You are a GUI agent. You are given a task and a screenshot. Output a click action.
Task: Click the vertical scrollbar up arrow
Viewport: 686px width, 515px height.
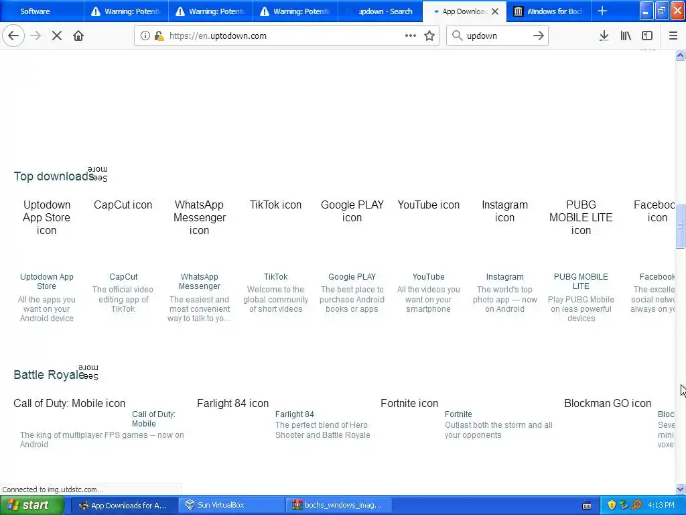click(680, 55)
